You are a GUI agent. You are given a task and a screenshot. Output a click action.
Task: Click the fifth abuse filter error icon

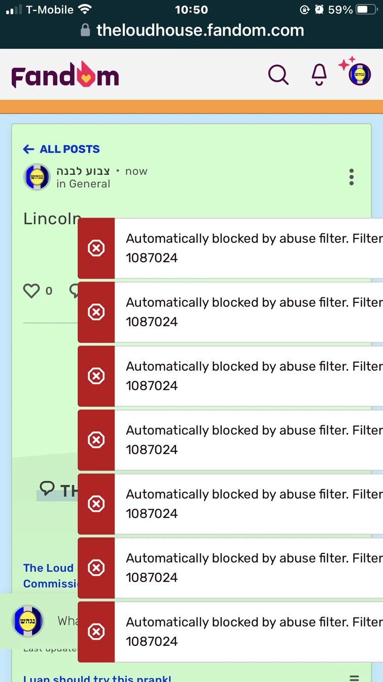(96, 504)
